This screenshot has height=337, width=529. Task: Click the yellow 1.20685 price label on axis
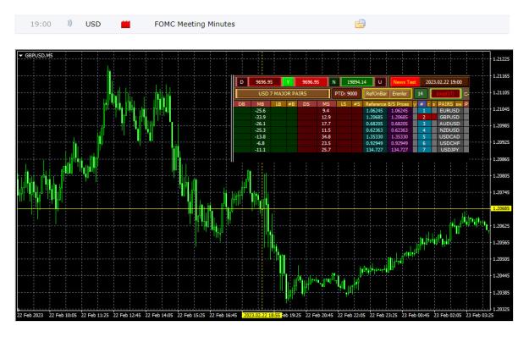tap(501, 208)
